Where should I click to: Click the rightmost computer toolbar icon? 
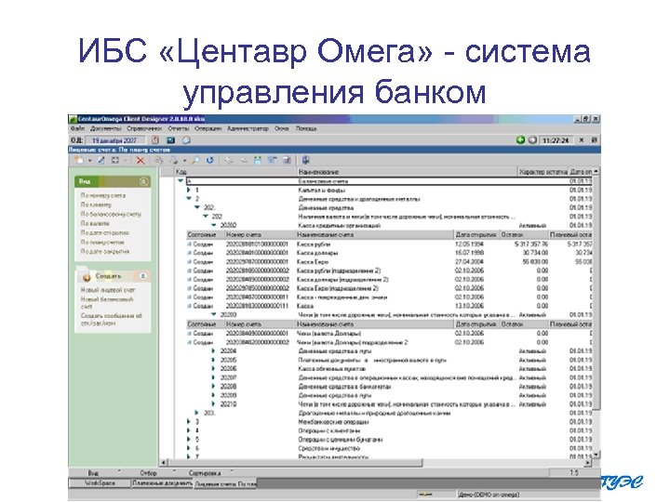click(305, 161)
